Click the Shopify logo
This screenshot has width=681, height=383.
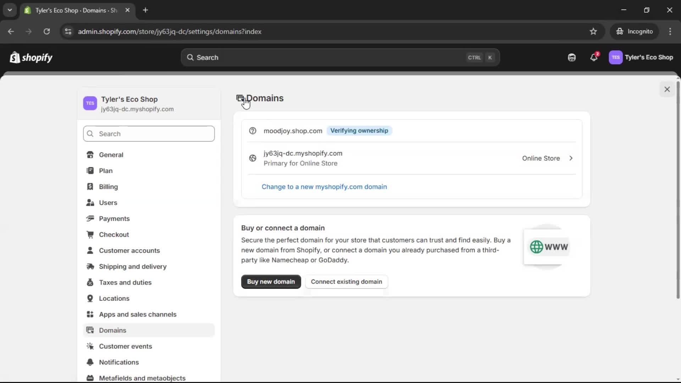click(31, 57)
